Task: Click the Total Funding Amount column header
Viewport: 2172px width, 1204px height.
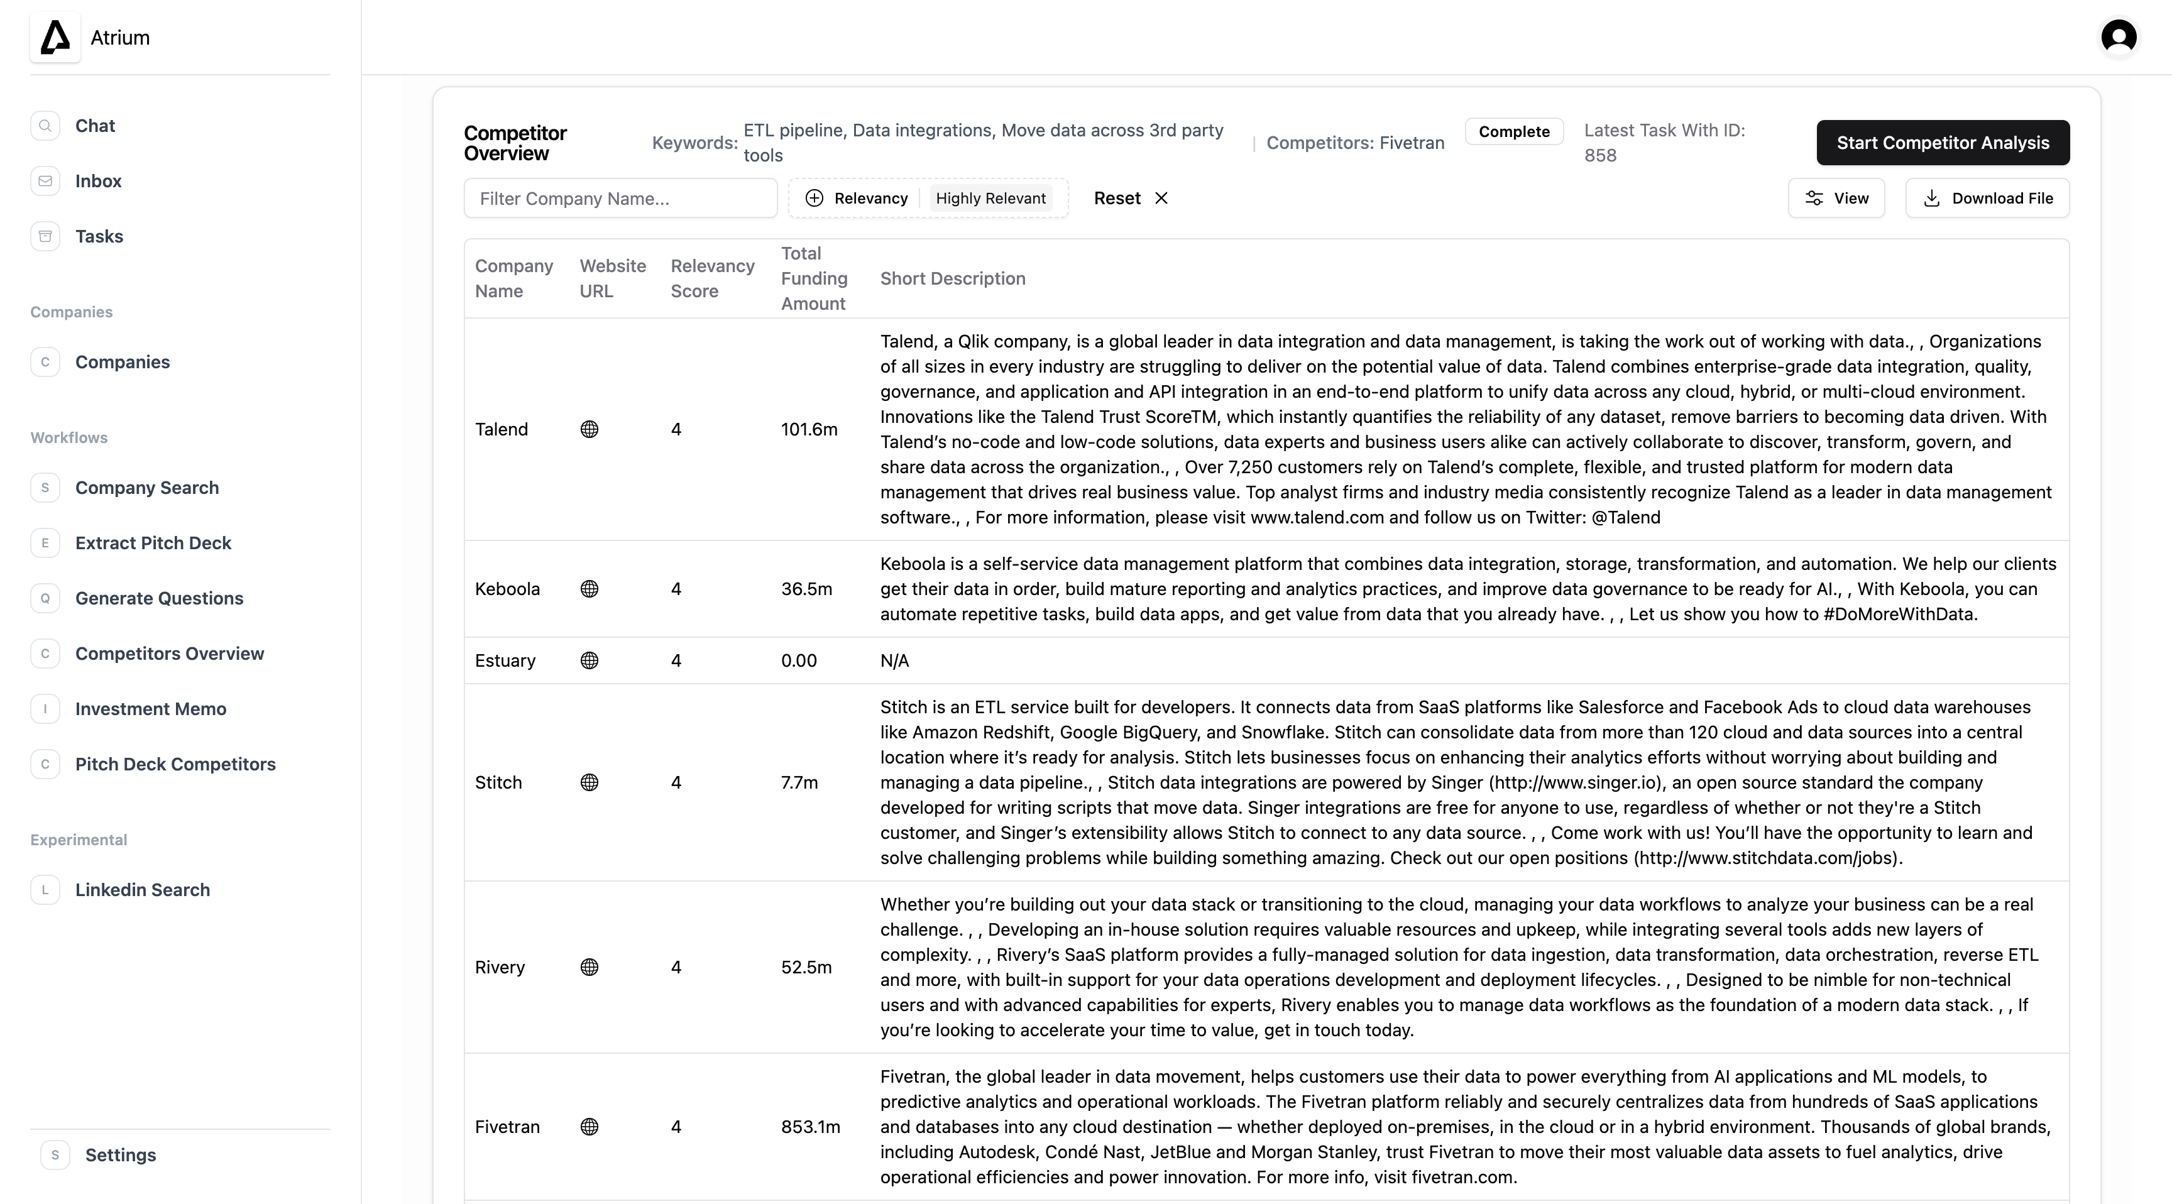Action: pyautogui.click(x=814, y=278)
